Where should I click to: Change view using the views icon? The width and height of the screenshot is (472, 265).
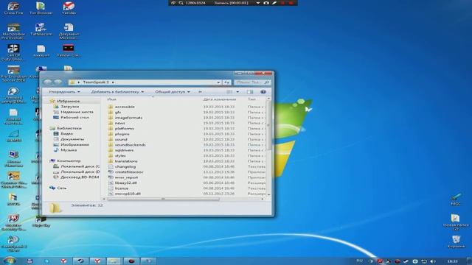tap(229, 91)
